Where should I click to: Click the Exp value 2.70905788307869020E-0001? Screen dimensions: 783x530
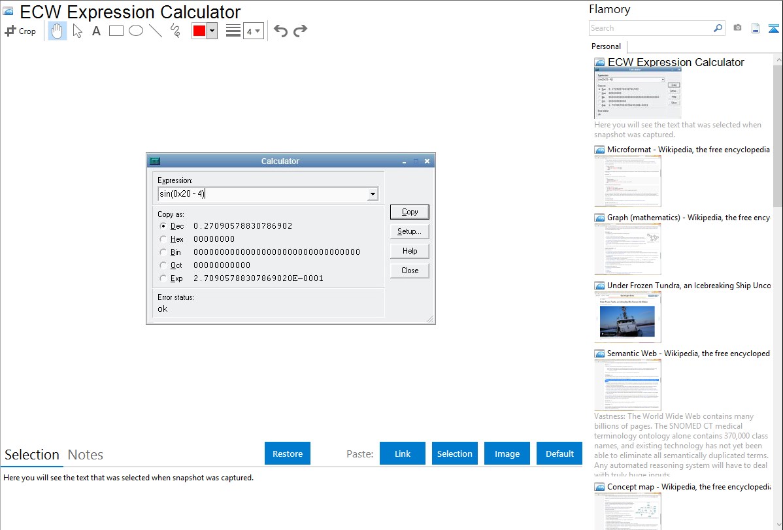coord(258,278)
